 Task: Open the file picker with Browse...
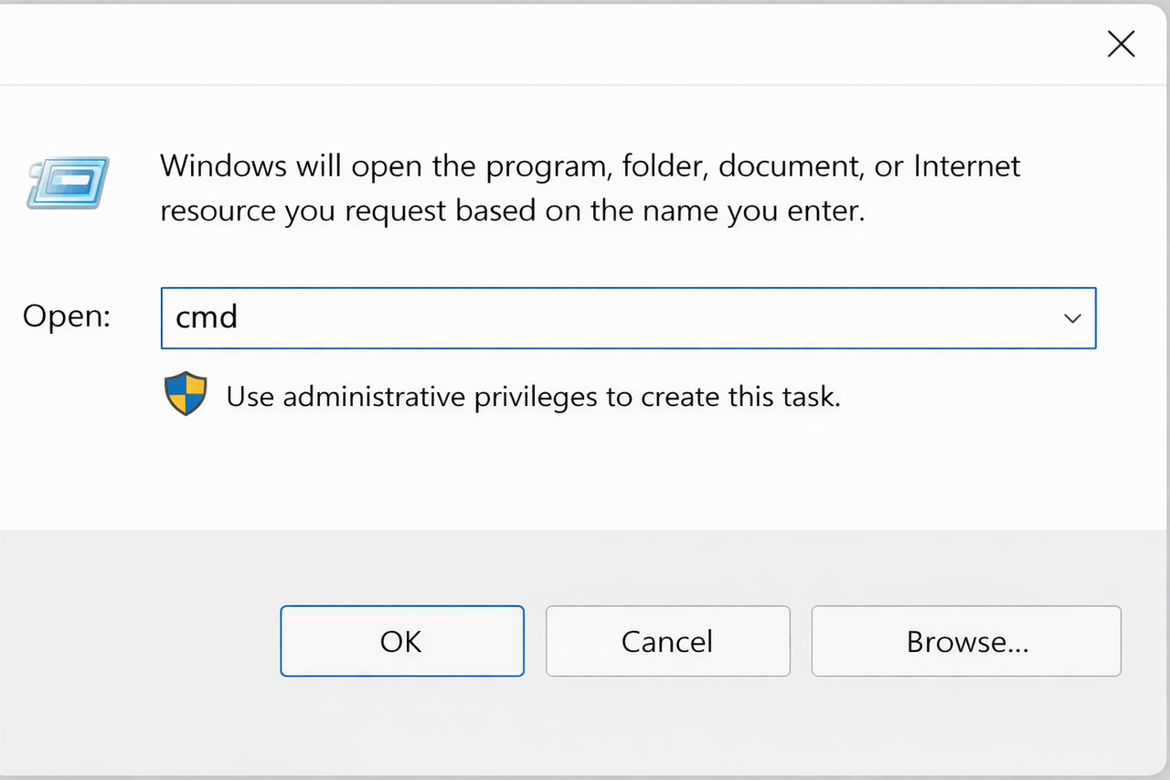pos(966,641)
